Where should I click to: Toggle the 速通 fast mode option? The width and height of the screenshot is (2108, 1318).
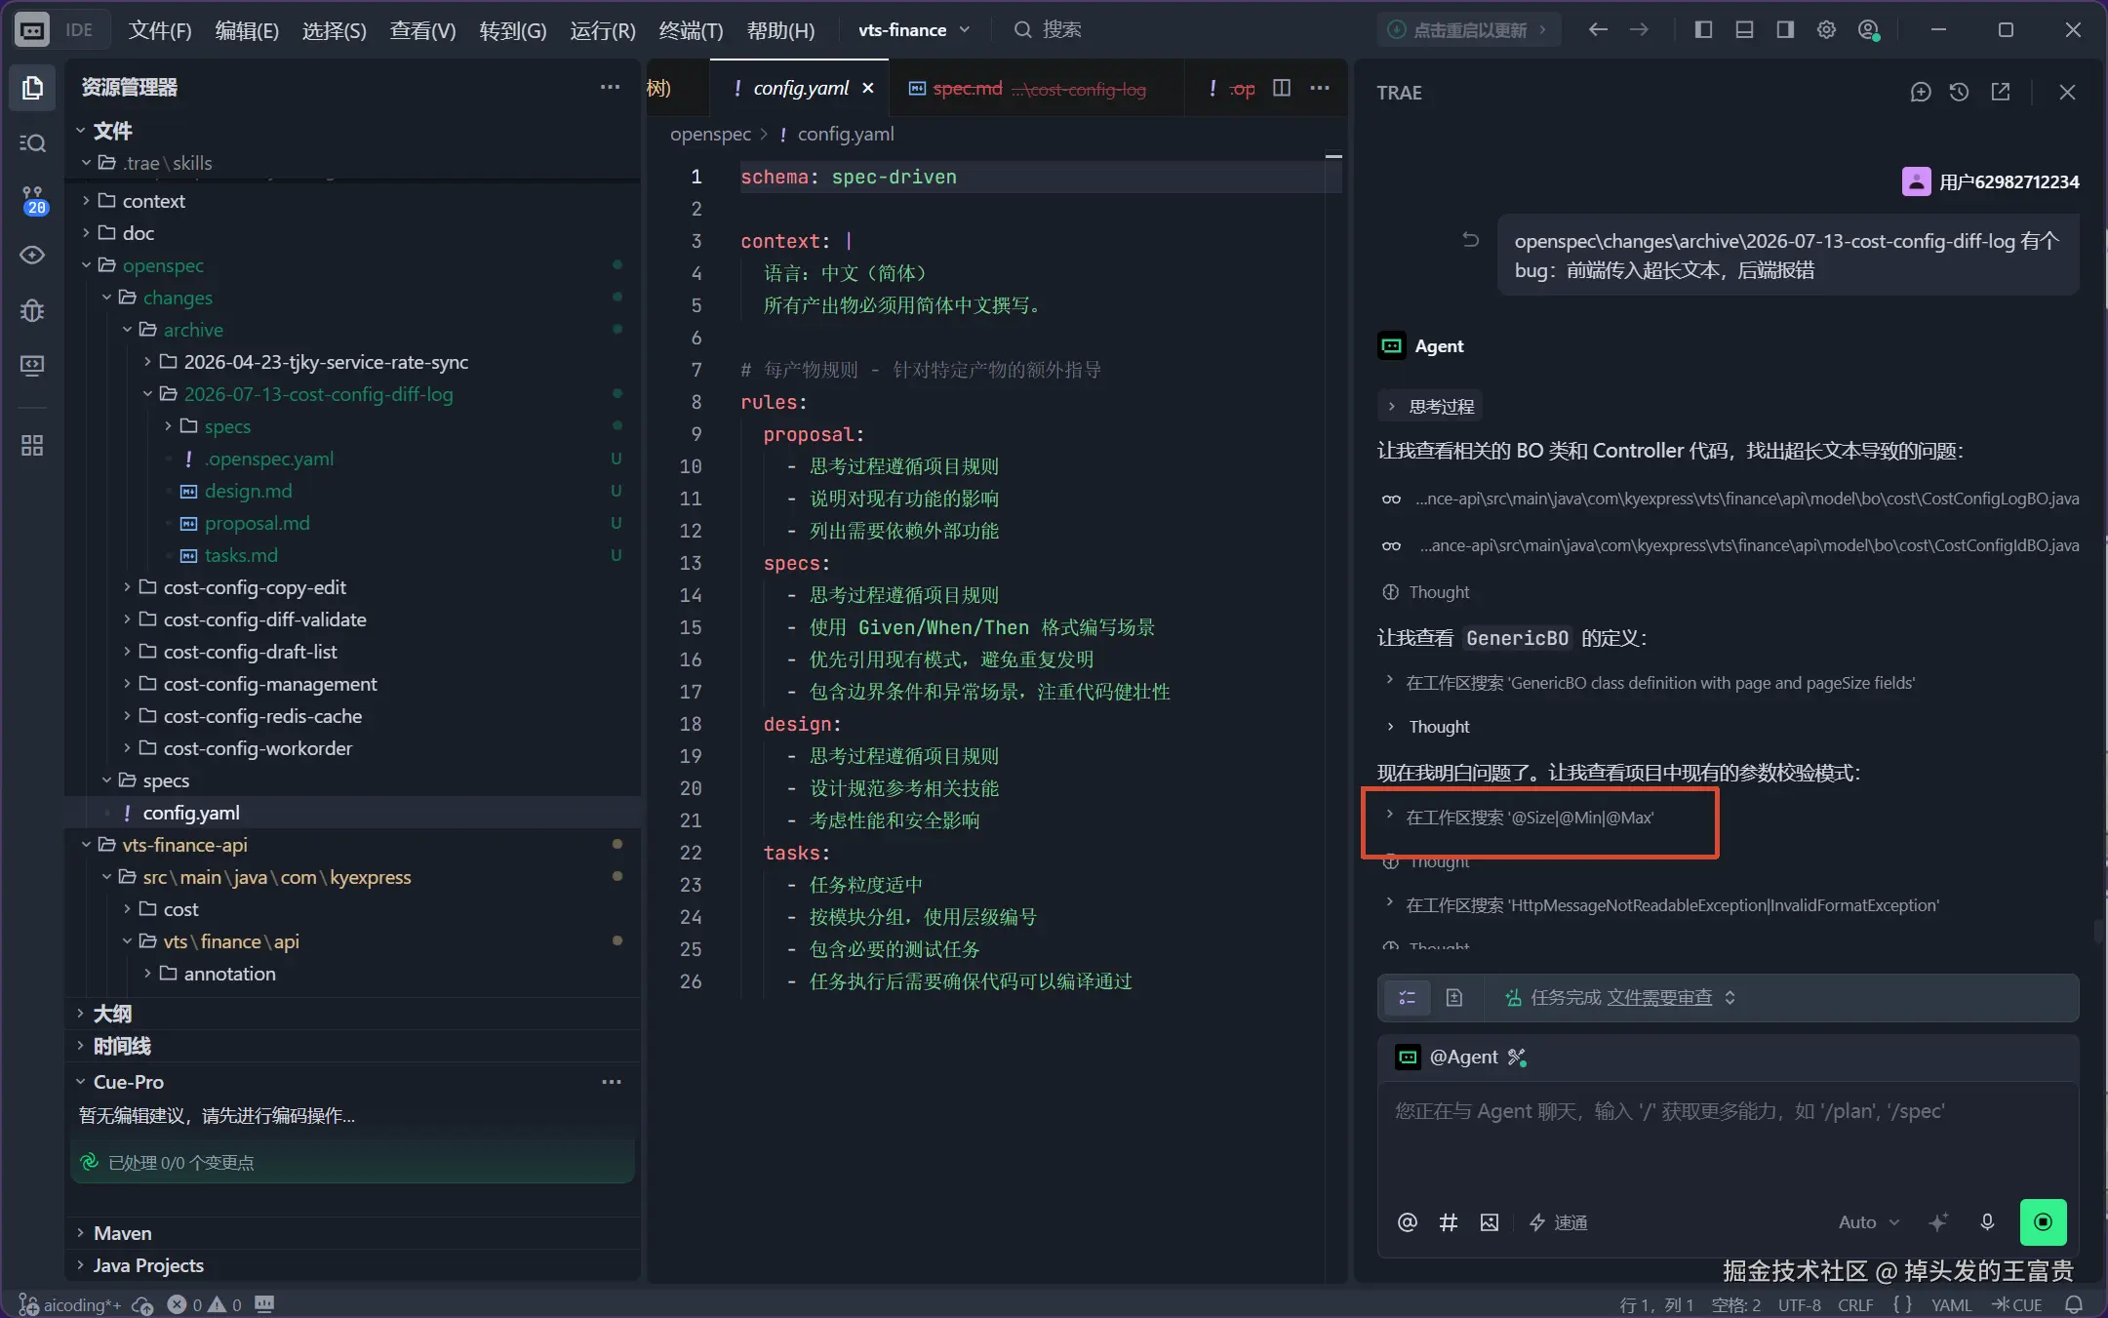point(1558,1222)
